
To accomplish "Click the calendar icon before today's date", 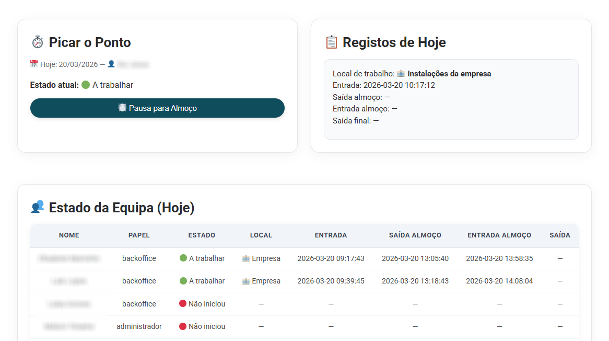I will [x=34, y=64].
